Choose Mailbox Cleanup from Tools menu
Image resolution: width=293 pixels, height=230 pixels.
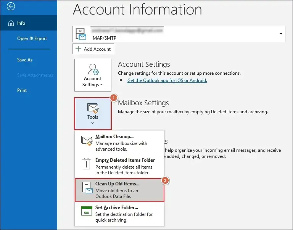tap(119, 143)
